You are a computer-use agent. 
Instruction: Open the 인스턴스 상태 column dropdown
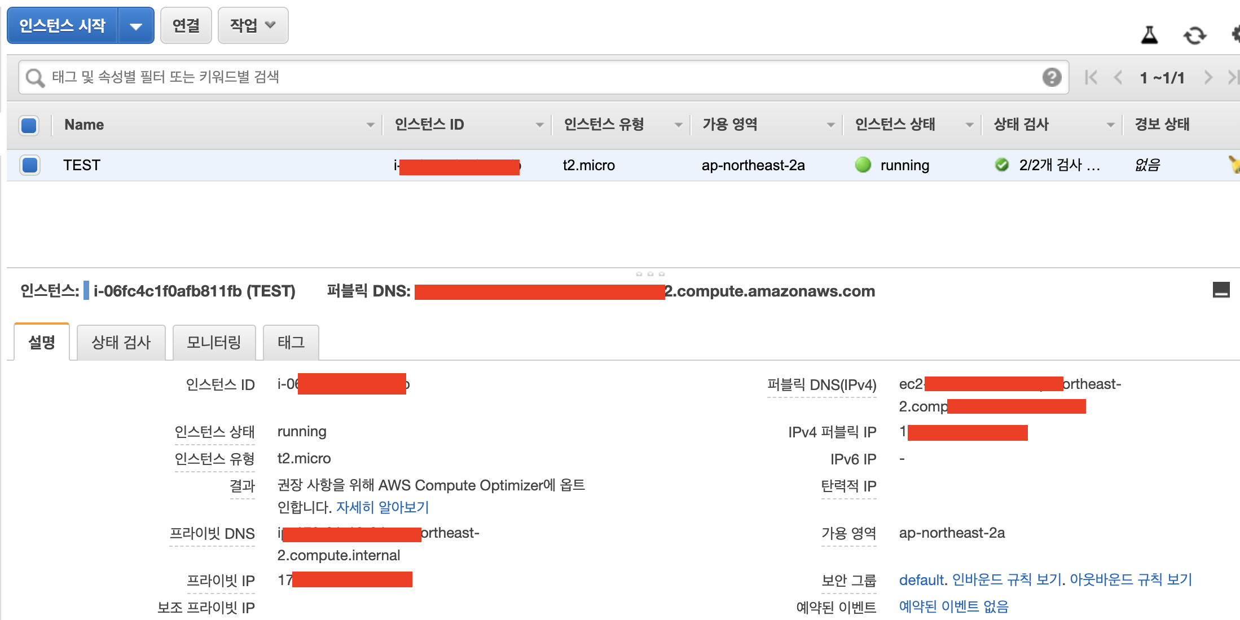pos(969,125)
